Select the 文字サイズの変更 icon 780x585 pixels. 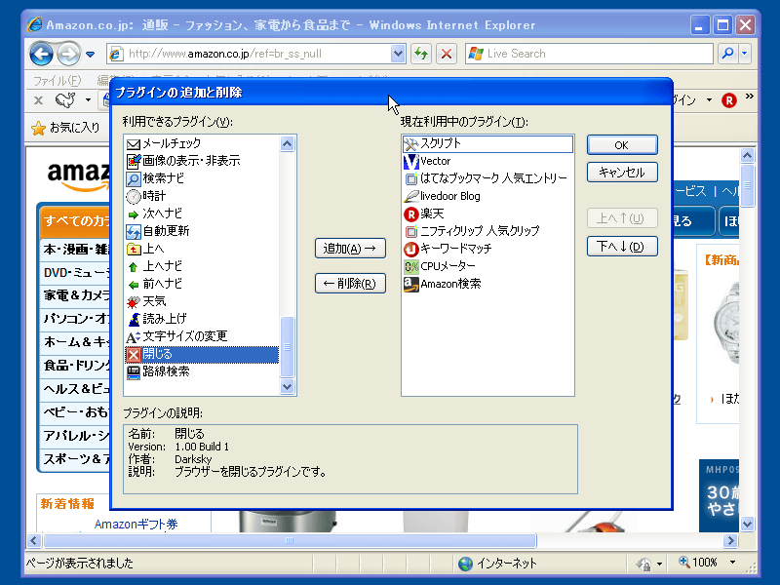pos(134,337)
